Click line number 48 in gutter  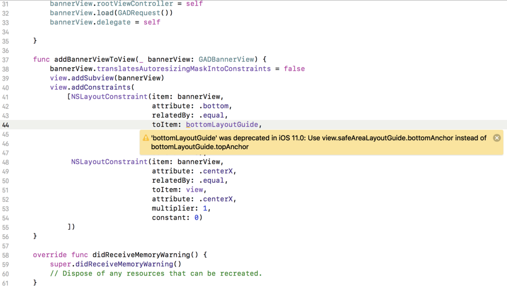5,163
